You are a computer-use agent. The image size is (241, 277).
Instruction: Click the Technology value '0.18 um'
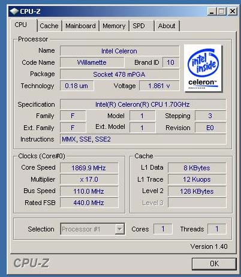pos(77,86)
